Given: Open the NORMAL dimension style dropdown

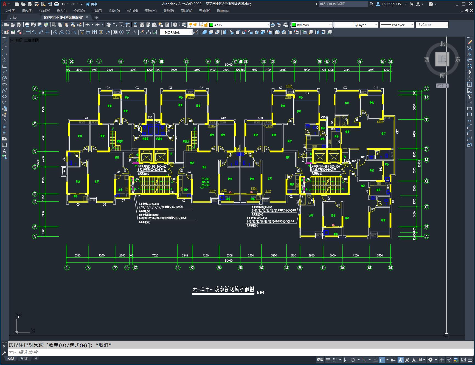Looking at the screenshot, I should pos(176,32).
